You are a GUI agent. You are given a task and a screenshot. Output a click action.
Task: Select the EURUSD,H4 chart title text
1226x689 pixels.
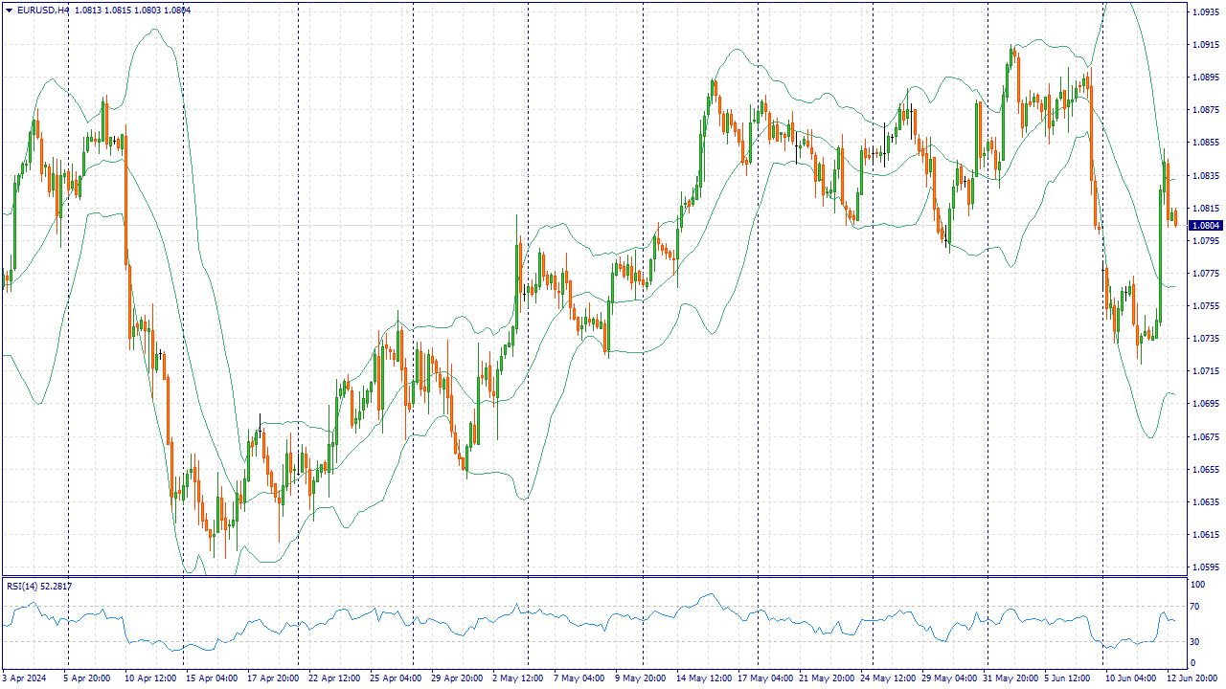point(43,11)
